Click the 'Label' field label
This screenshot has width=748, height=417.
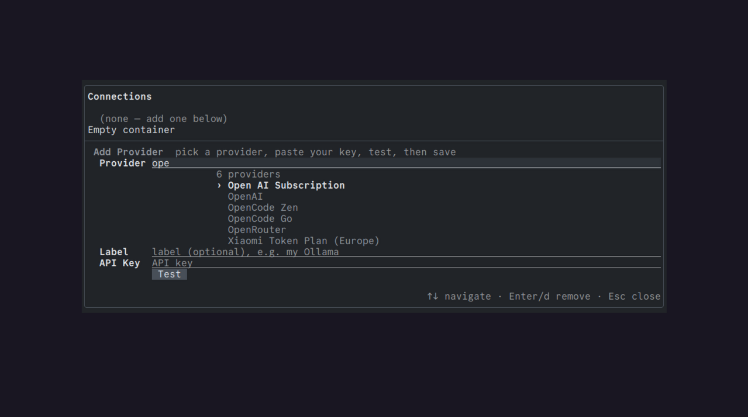113,252
